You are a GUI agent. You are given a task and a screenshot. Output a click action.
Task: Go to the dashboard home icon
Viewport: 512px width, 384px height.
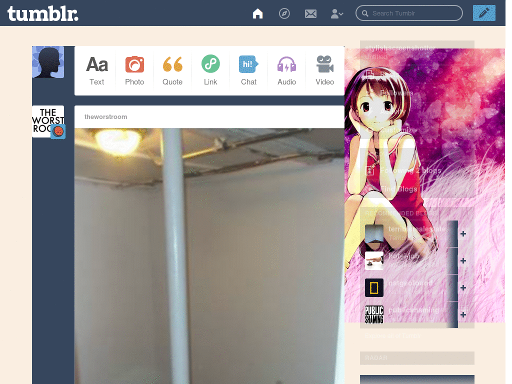click(257, 13)
